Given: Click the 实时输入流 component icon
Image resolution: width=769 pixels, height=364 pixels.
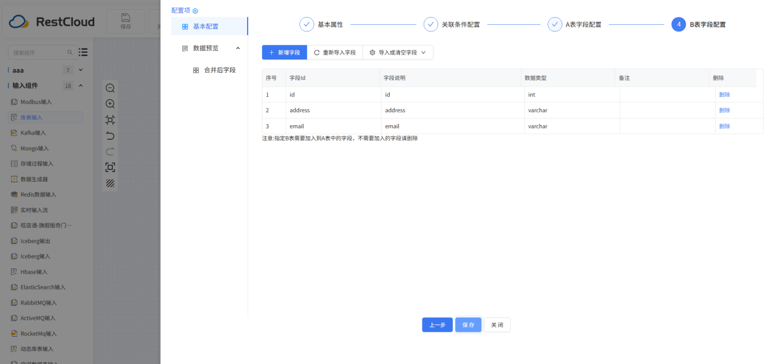Looking at the screenshot, I should 15,210.
